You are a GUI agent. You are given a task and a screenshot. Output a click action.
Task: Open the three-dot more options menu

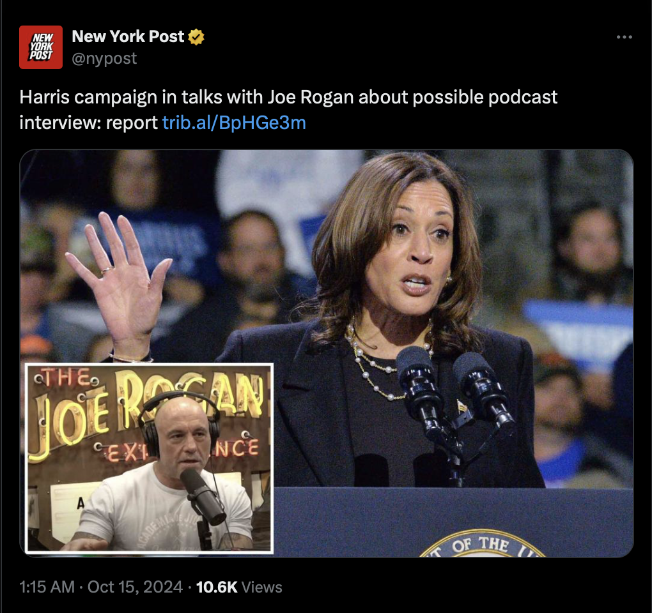624,37
